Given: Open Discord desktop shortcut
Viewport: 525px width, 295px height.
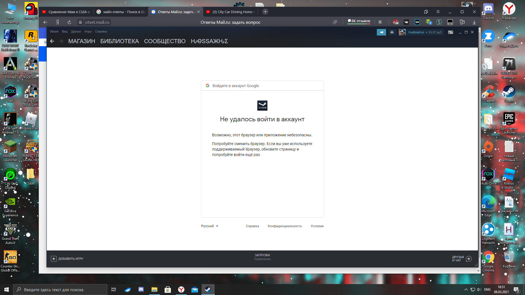Looking at the screenshot, I should tap(488, 12).
